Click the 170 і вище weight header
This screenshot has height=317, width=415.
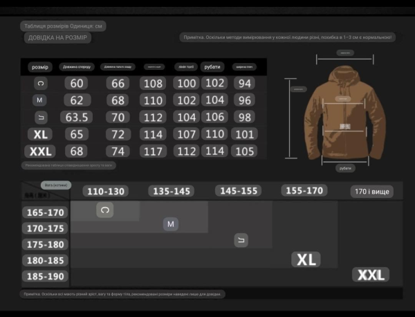372,192
